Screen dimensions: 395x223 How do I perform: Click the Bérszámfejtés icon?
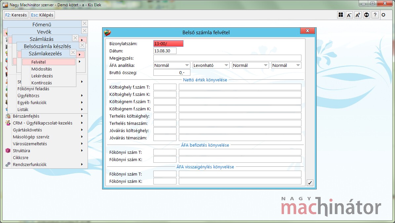coord(8,116)
